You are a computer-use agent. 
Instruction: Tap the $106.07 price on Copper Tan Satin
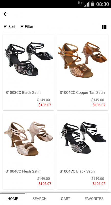coord(99,105)
